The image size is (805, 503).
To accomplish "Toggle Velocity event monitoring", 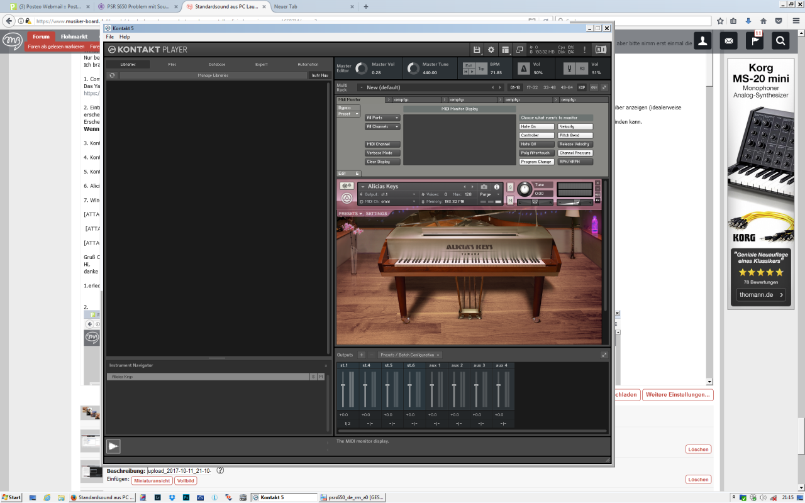I will tap(575, 126).
